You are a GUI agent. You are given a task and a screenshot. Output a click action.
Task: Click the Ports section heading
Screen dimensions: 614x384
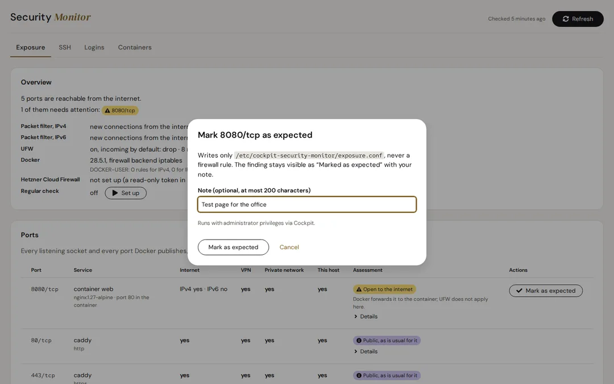(x=30, y=235)
